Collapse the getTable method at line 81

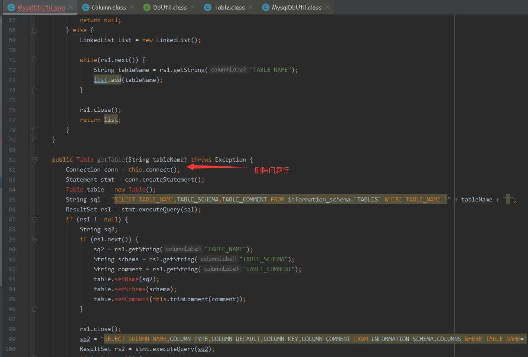pyautogui.click(x=35, y=159)
